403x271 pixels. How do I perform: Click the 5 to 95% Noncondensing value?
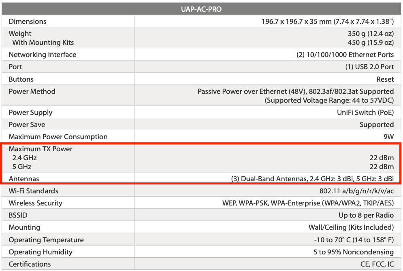click(x=354, y=252)
